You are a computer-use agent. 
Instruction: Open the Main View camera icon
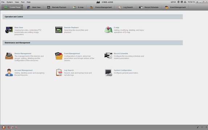(x=9, y=30)
